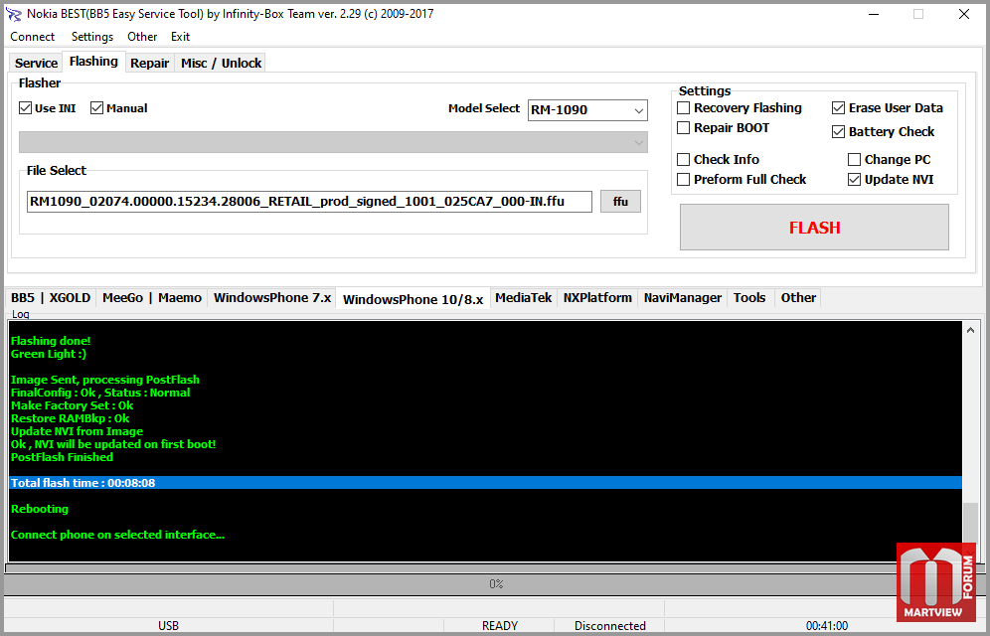This screenshot has width=990, height=636.
Task: Click the 'Flashing done!' log line
Action: pos(51,341)
